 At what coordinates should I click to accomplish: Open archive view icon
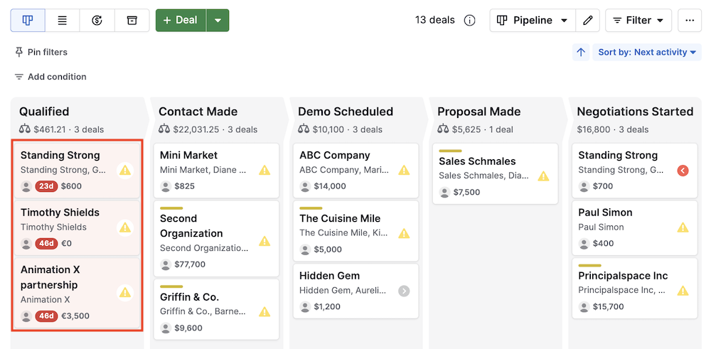(x=132, y=21)
